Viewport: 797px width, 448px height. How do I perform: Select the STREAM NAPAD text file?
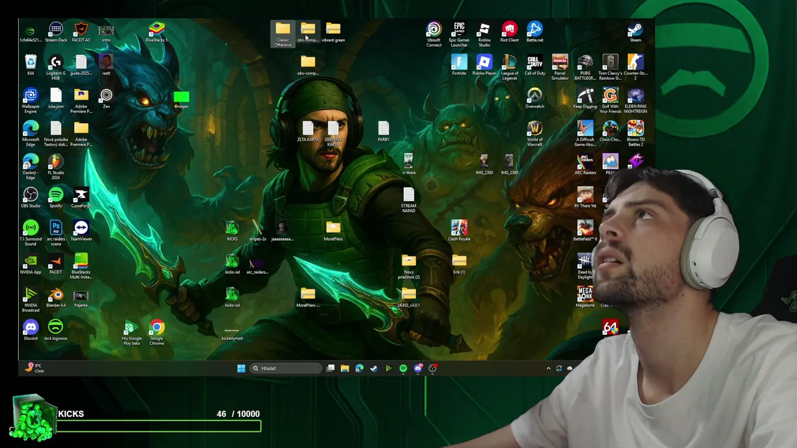pos(408,200)
